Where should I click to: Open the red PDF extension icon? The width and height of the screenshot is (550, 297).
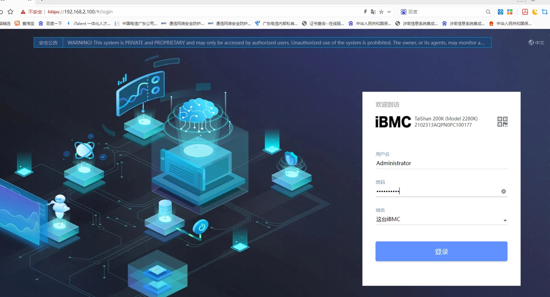click(x=525, y=12)
